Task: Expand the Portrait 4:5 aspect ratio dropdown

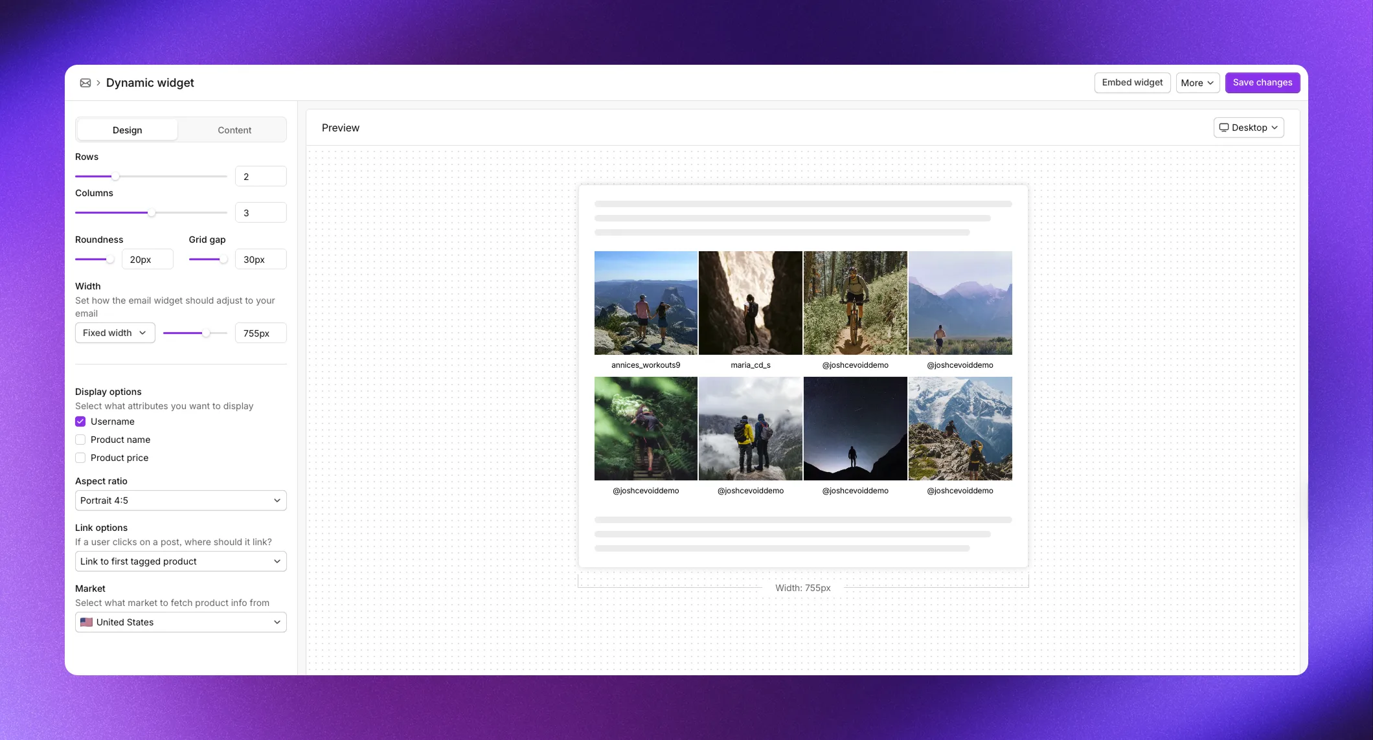Action: pos(181,500)
